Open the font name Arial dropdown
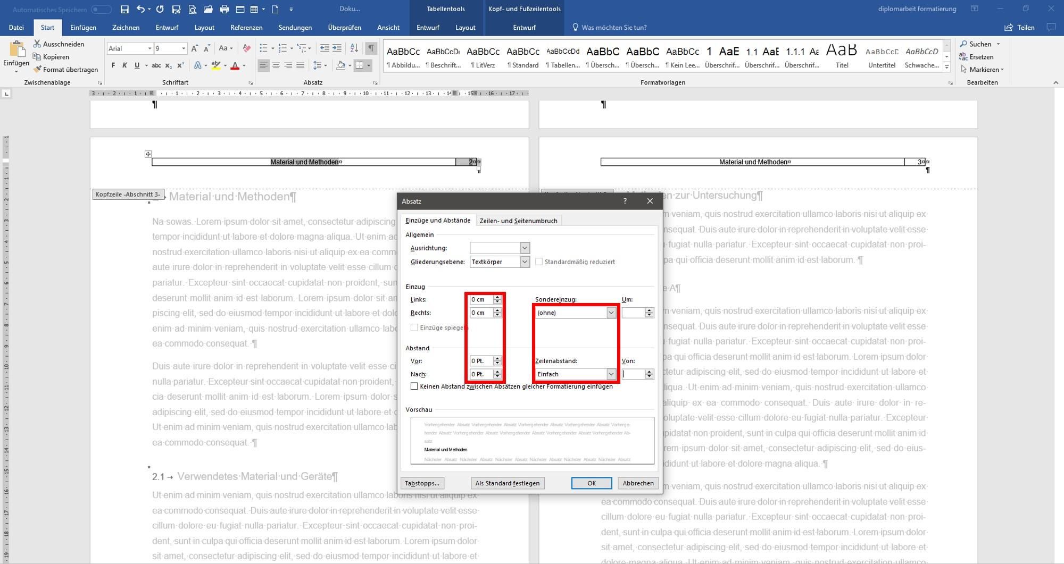 (x=149, y=48)
